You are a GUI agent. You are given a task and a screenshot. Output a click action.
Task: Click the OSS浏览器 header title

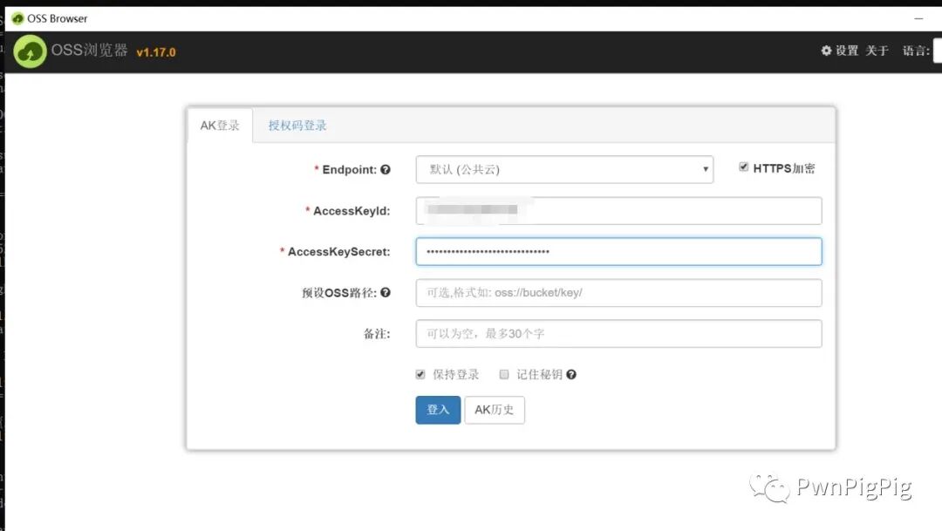(x=89, y=50)
